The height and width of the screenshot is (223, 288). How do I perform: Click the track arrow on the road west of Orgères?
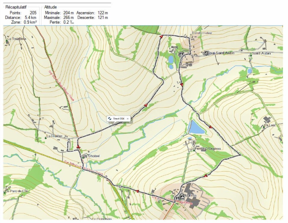[x=137, y=191]
